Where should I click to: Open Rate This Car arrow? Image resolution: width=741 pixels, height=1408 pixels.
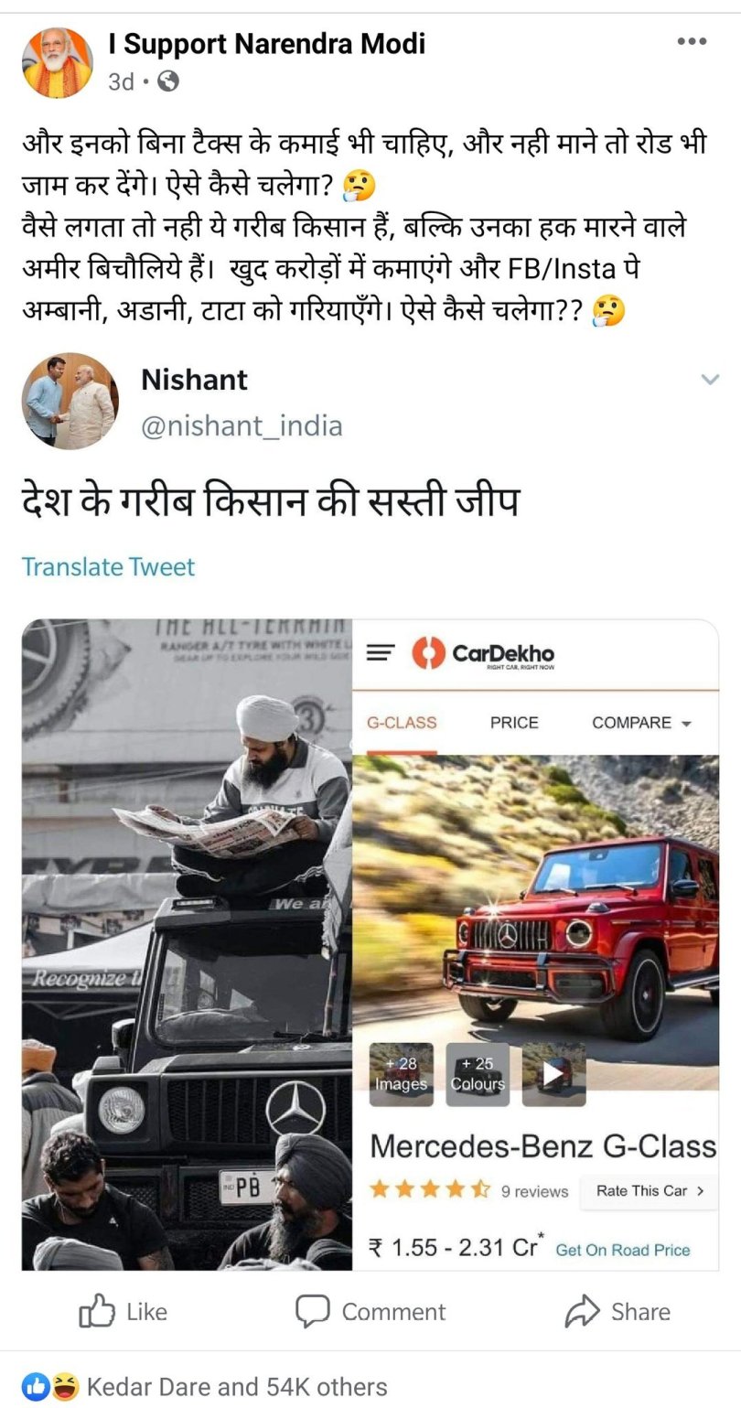649,1191
